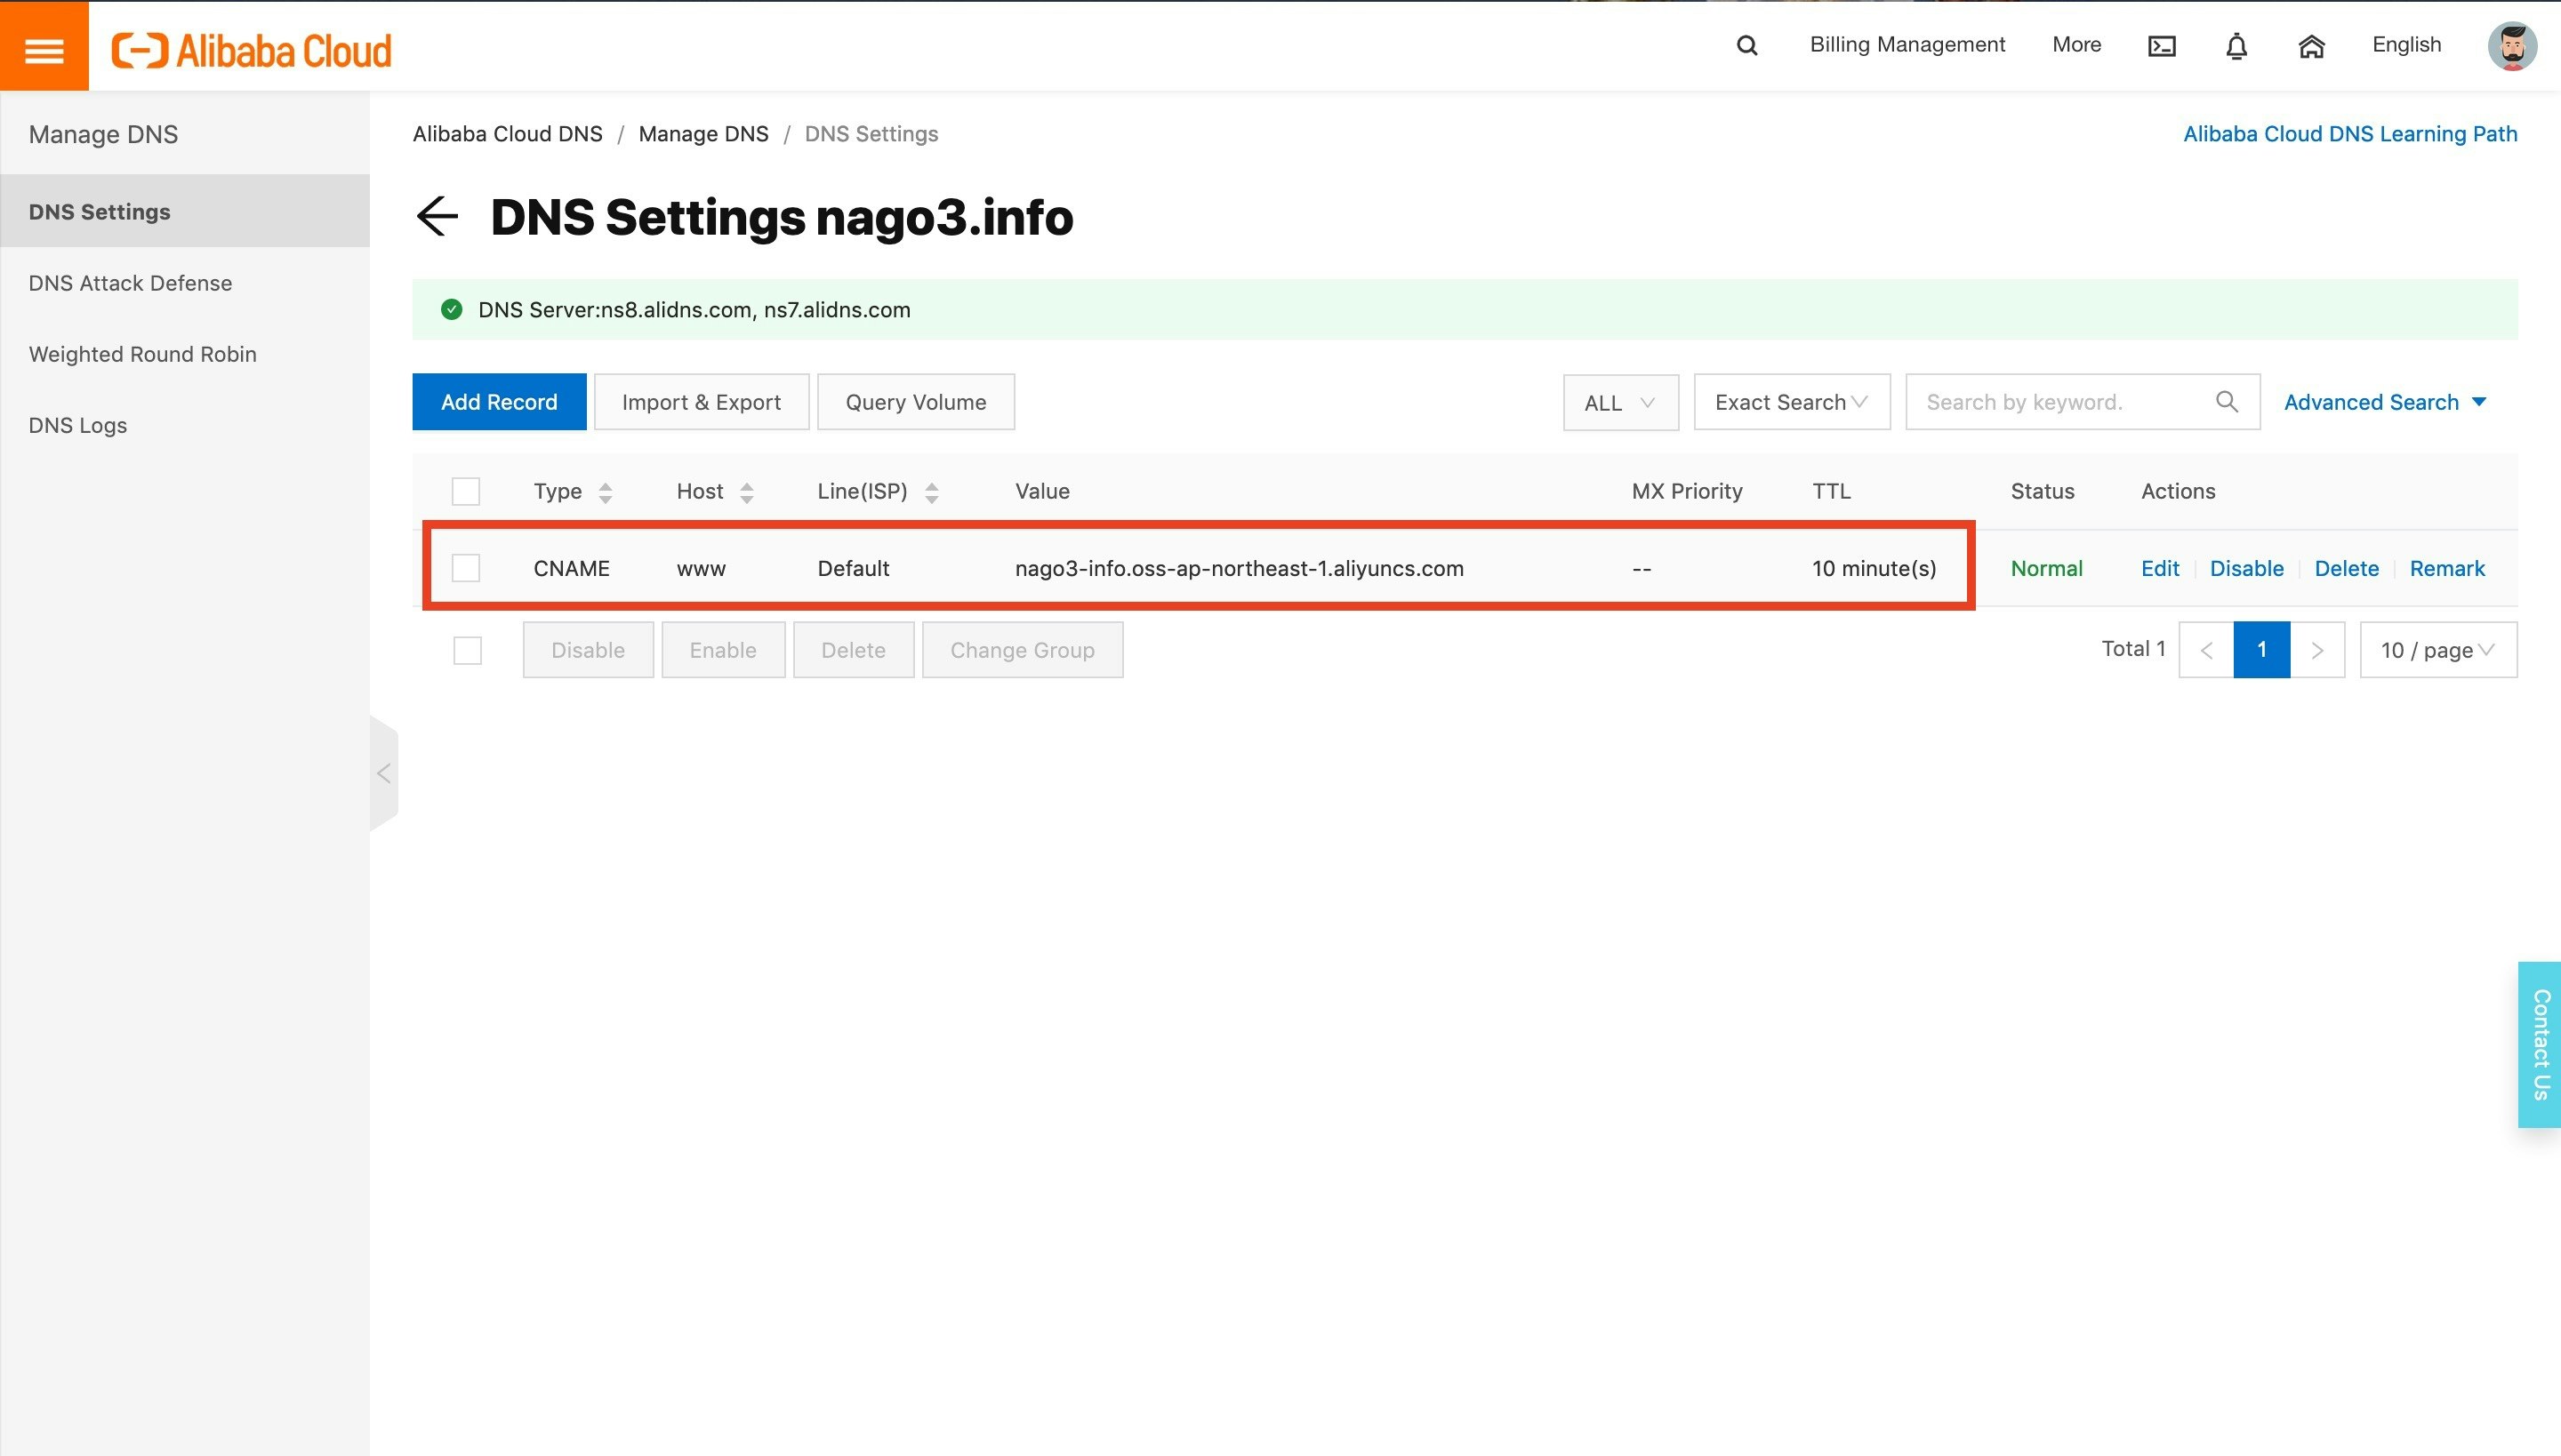The height and width of the screenshot is (1456, 2561).
Task: Click the 10 minute(s) TTL value
Action: (x=1874, y=568)
